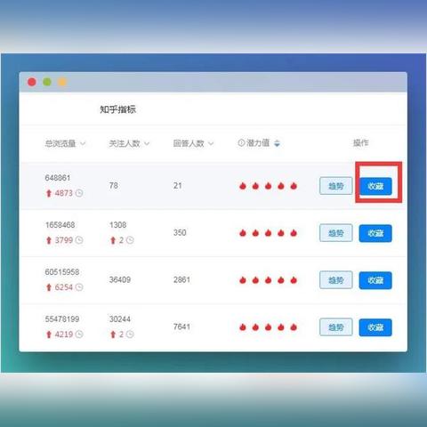Click the middle flame icon in 1658468 row

click(268, 233)
